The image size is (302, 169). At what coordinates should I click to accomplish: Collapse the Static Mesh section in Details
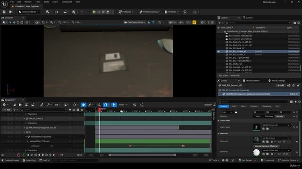click(x=218, y=121)
